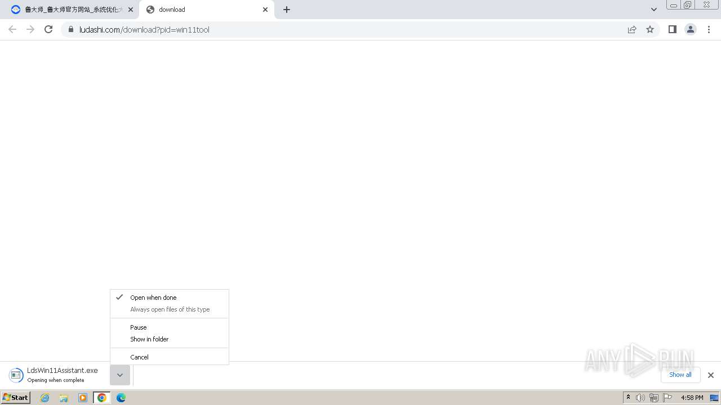The width and height of the screenshot is (721, 405).
Task: Minimize the Chrome window
Action: (674, 4)
